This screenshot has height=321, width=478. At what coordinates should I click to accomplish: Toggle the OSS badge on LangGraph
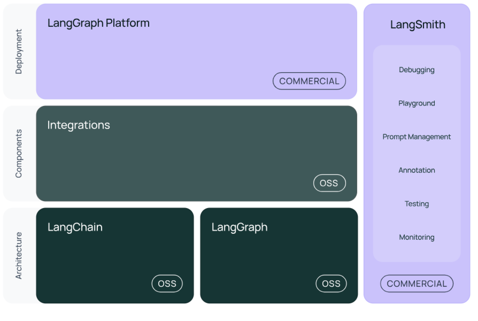(x=331, y=284)
